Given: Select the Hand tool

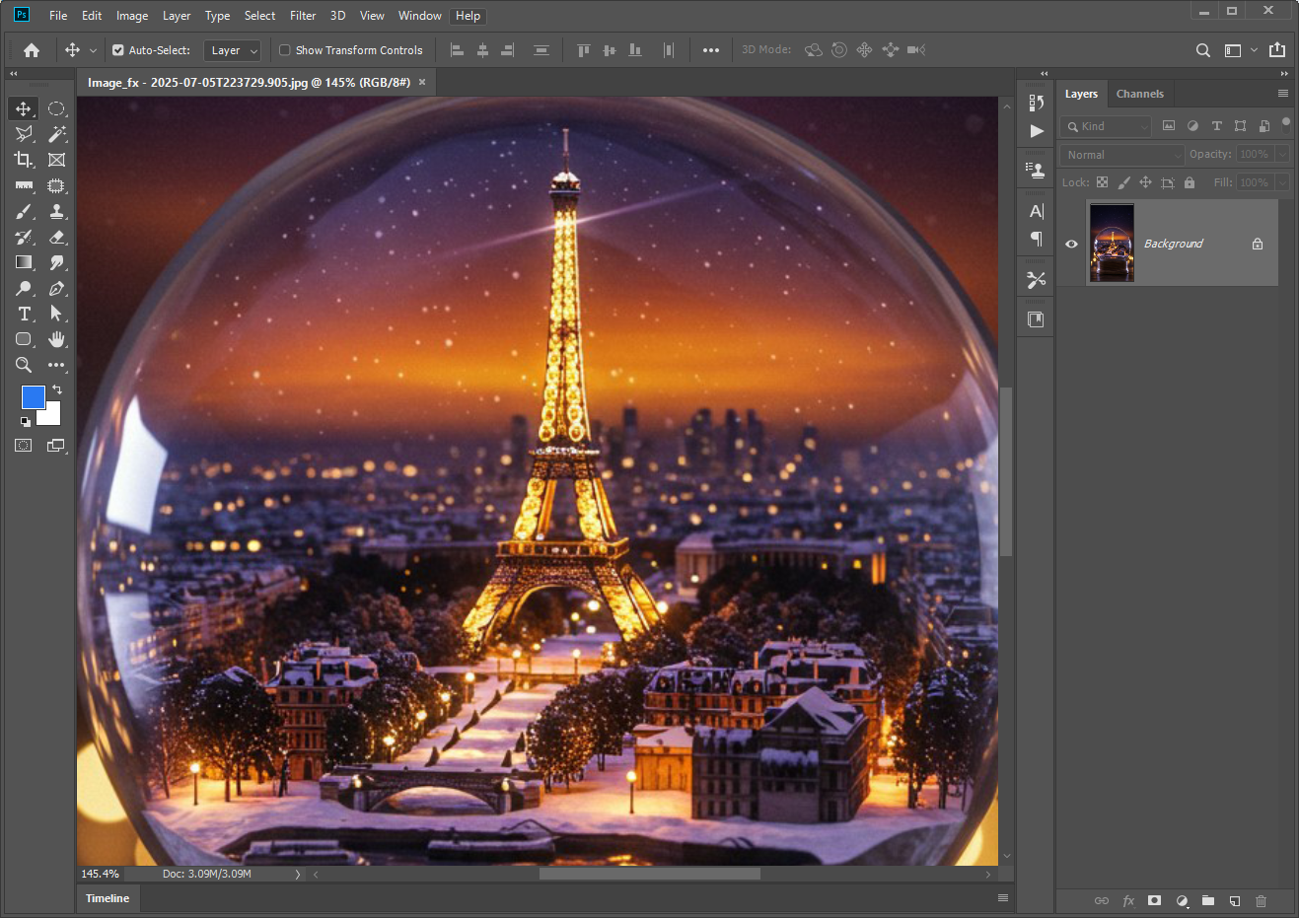Looking at the screenshot, I should tap(57, 339).
